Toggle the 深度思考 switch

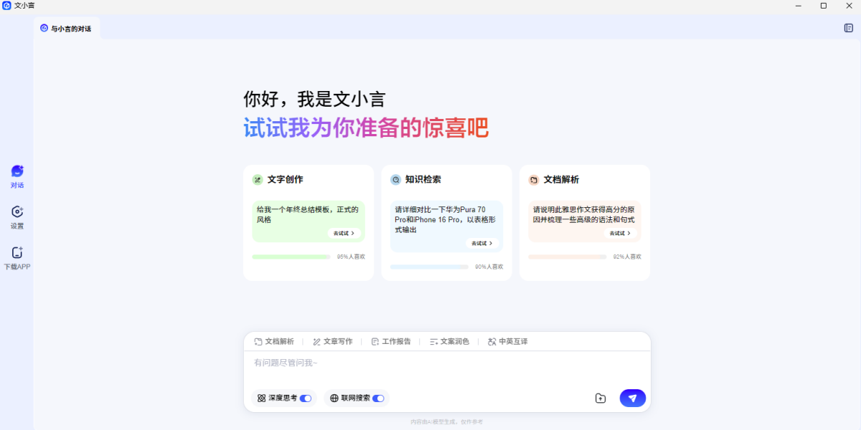point(306,398)
